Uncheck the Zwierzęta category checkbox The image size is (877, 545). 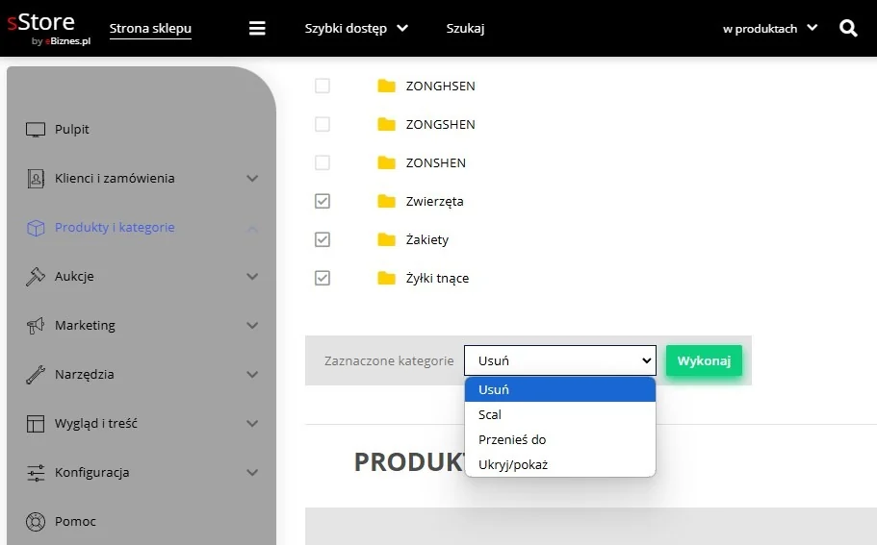(x=322, y=201)
